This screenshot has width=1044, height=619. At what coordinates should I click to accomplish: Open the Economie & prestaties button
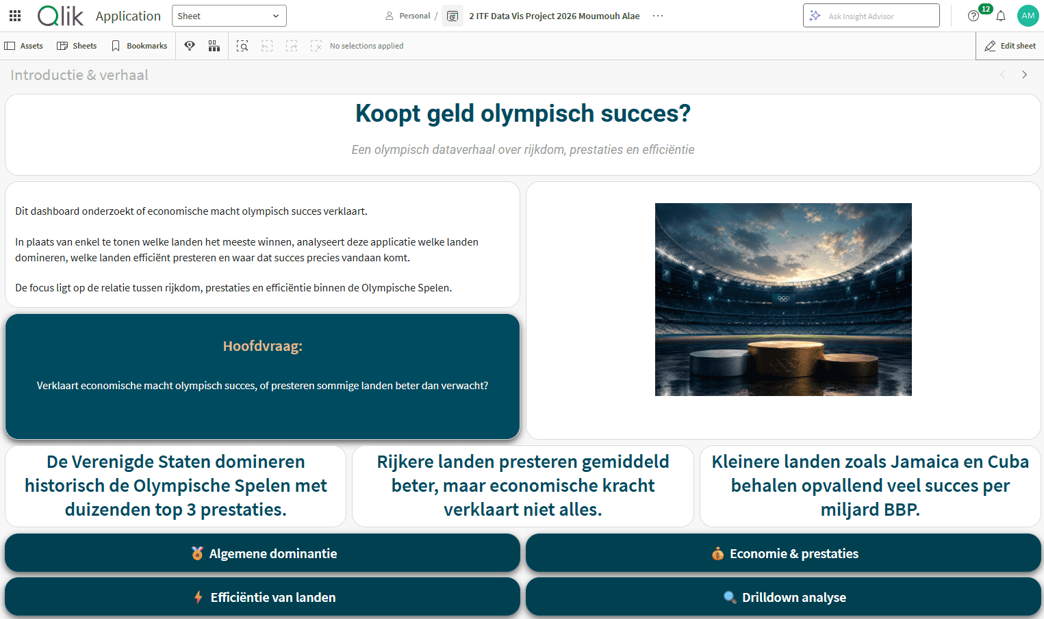783,553
